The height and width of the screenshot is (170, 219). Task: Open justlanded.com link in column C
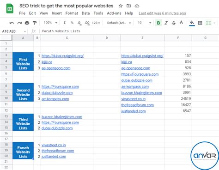point(54,157)
